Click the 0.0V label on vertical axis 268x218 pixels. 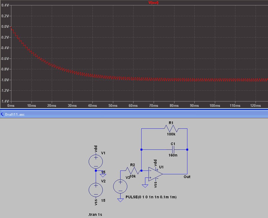tap(5, 26)
